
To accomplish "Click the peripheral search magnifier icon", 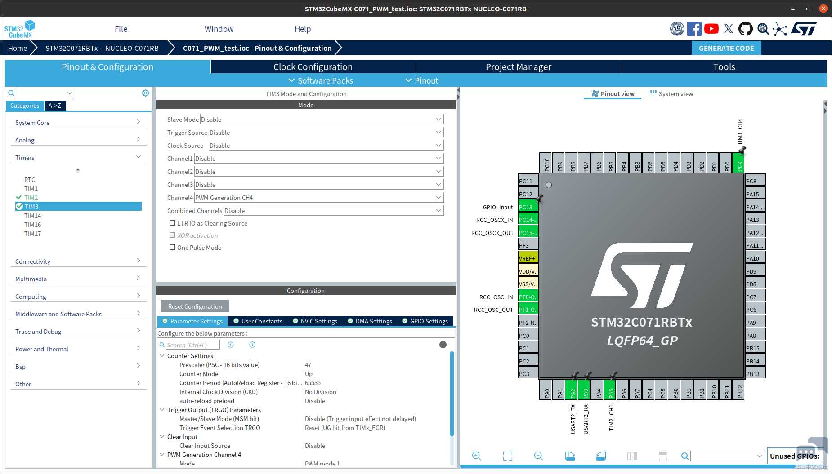I will (11, 93).
